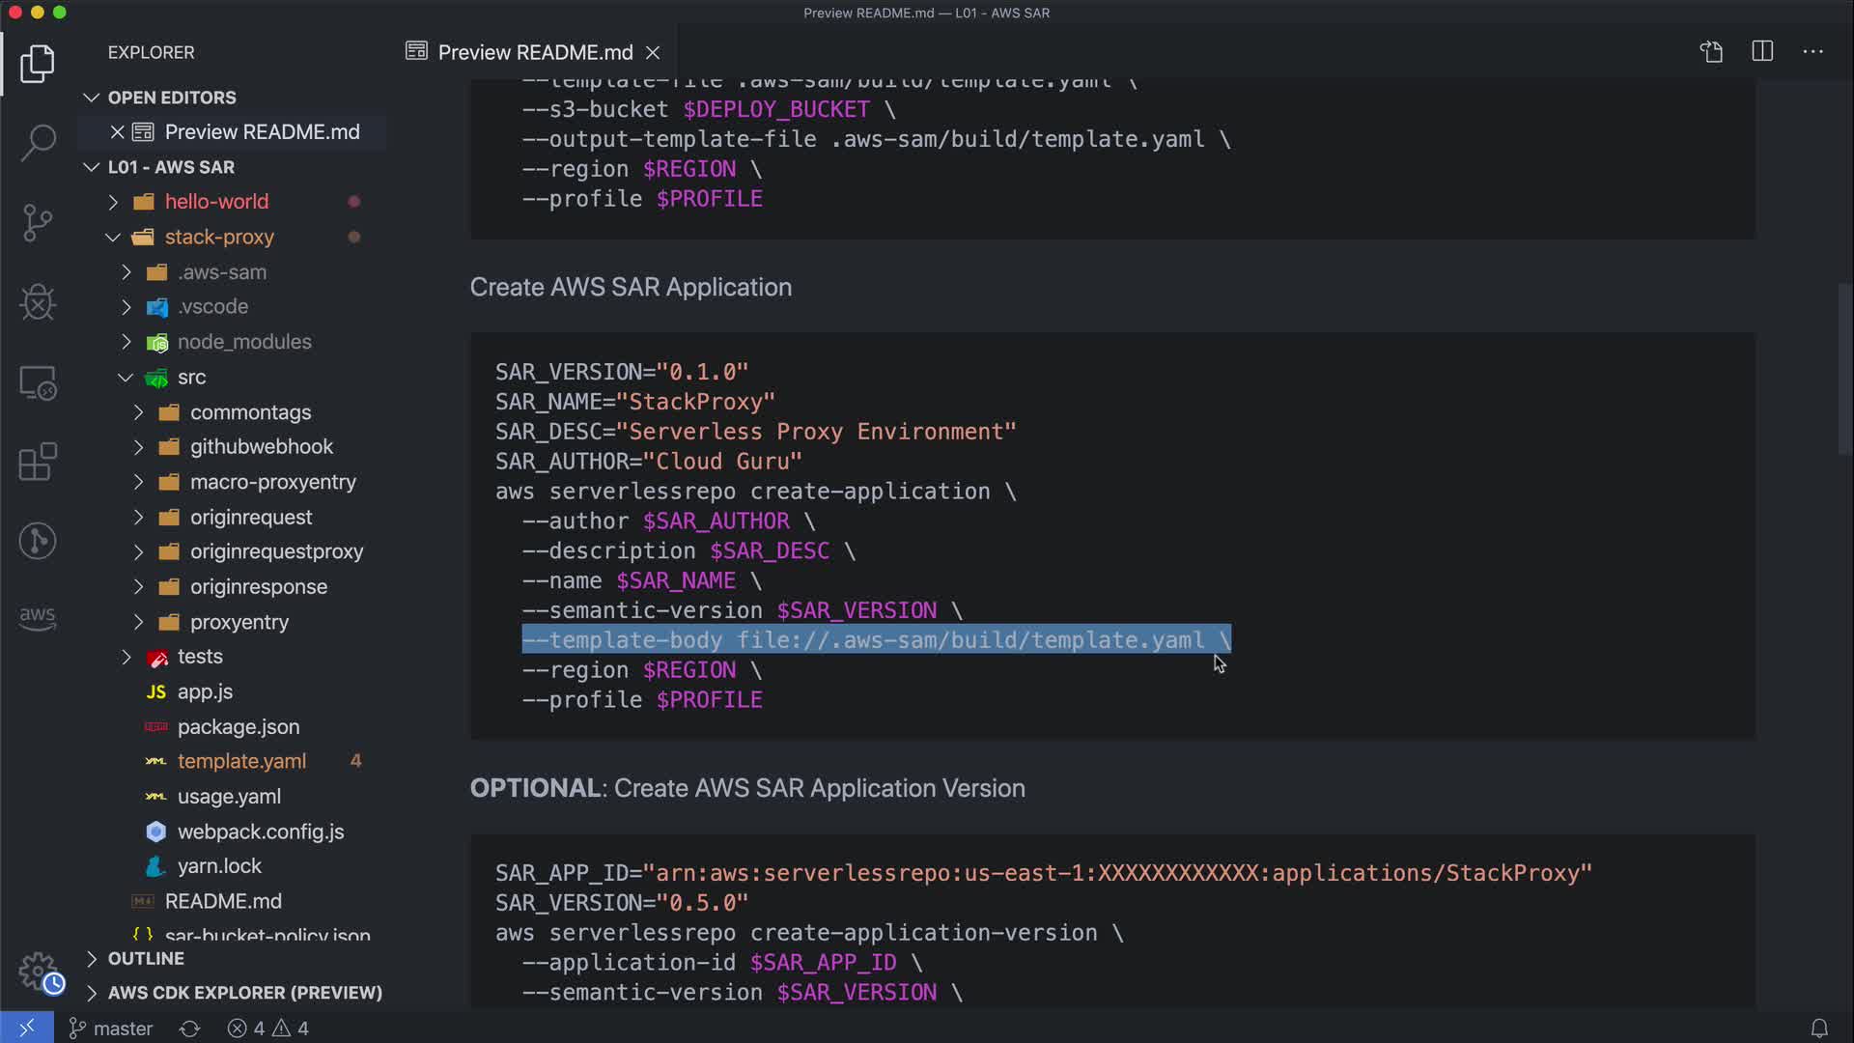Expand the OUTLINE section
1854x1043 pixels.
(146, 958)
